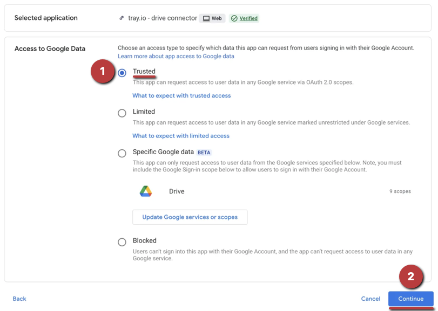Click Cancel to discard changes
Image resolution: width=438 pixels, height=311 pixels.
click(370, 299)
